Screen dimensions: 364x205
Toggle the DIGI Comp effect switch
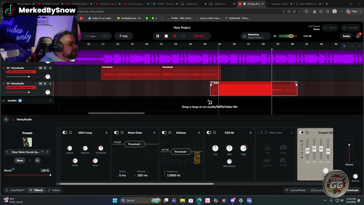point(65,133)
